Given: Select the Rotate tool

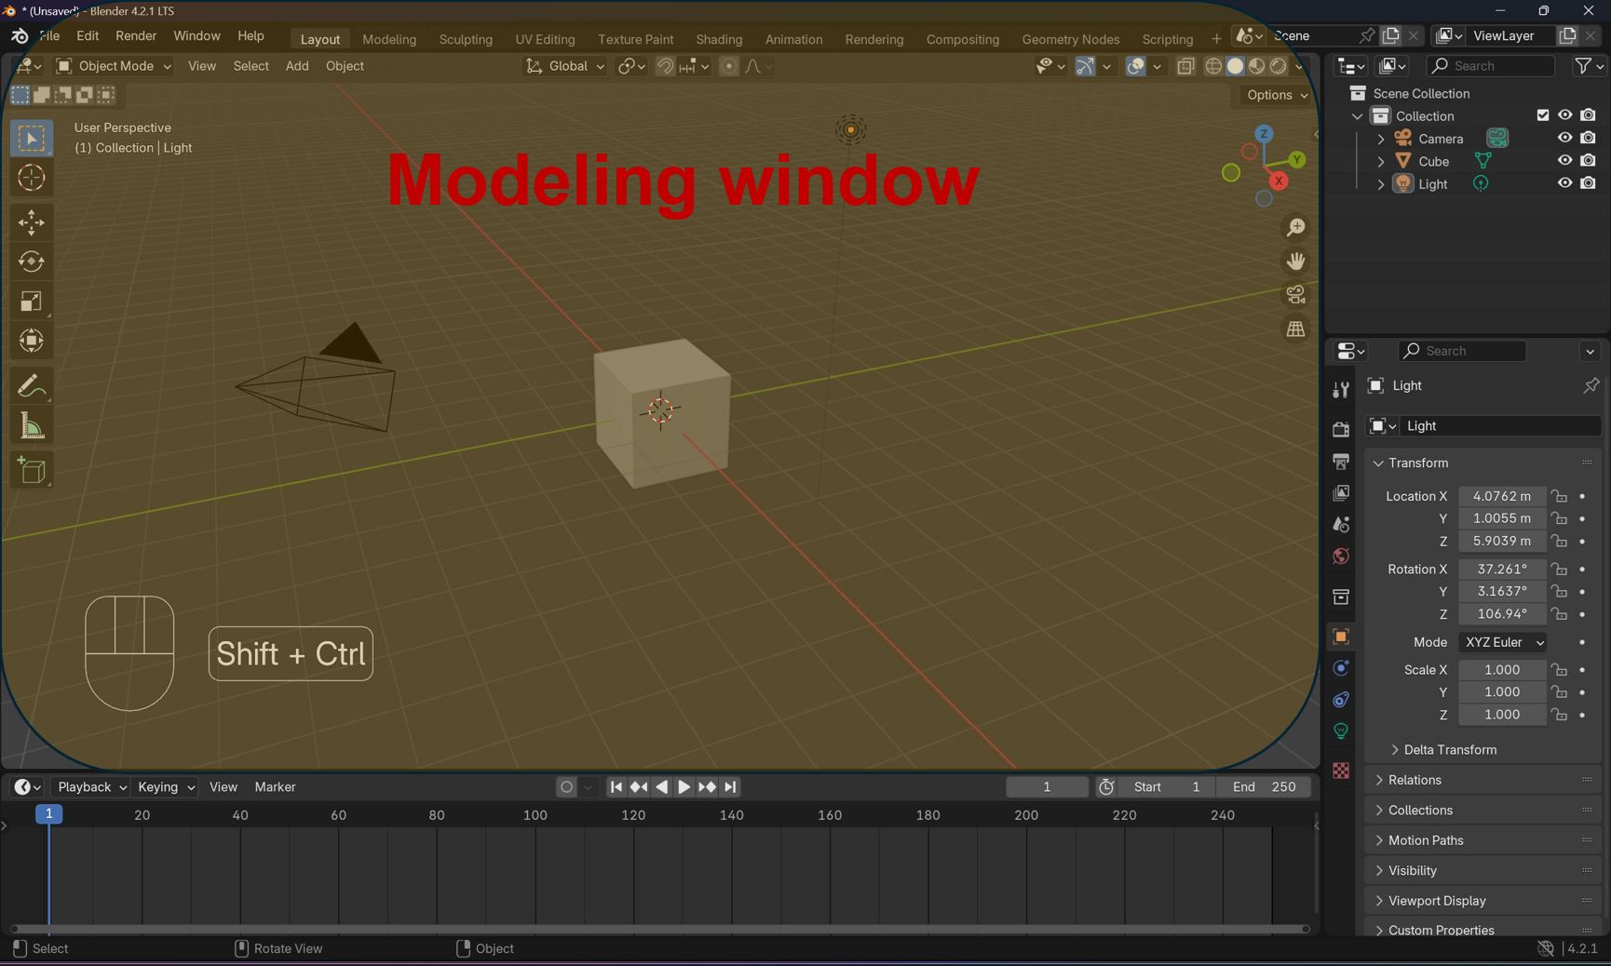Looking at the screenshot, I should (31, 262).
